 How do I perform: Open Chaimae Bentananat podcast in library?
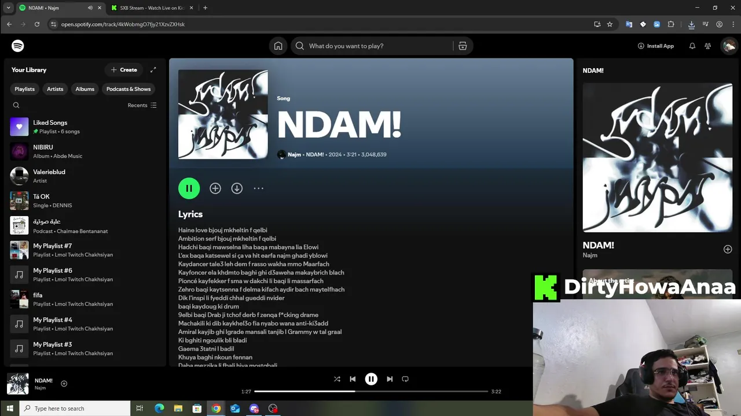85,225
